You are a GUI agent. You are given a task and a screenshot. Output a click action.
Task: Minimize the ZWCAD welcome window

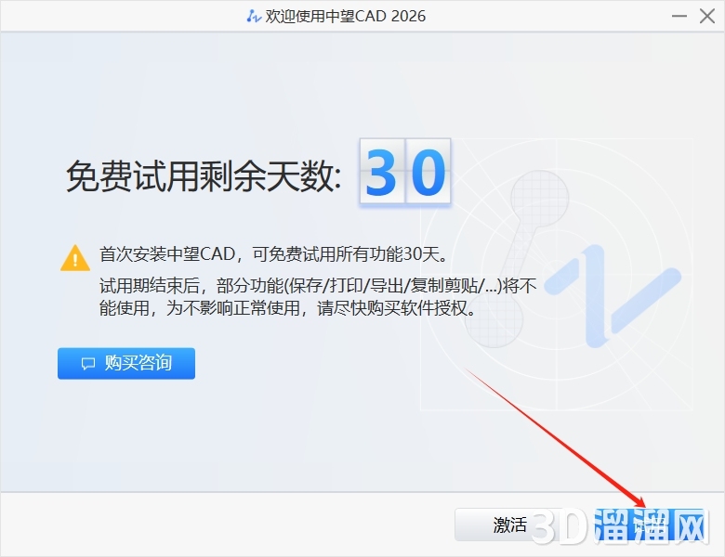coord(679,16)
